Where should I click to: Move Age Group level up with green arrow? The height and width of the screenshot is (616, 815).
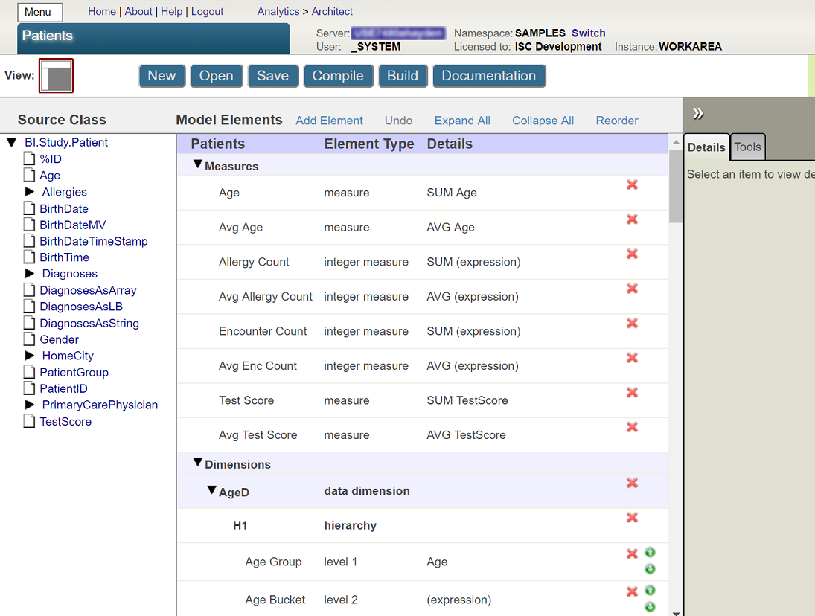click(x=650, y=552)
